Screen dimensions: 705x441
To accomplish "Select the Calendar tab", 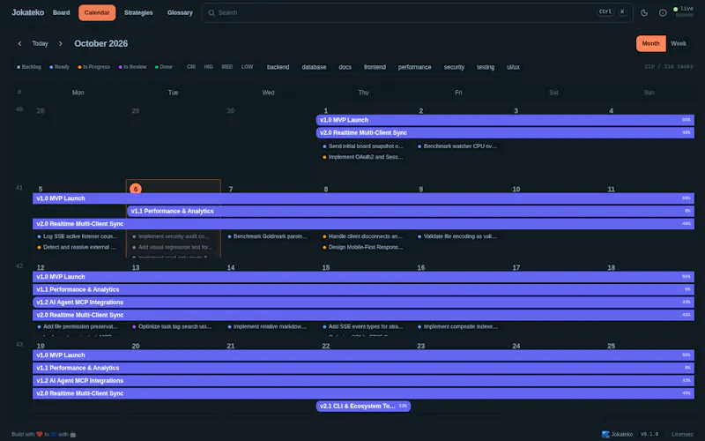I will [x=97, y=12].
